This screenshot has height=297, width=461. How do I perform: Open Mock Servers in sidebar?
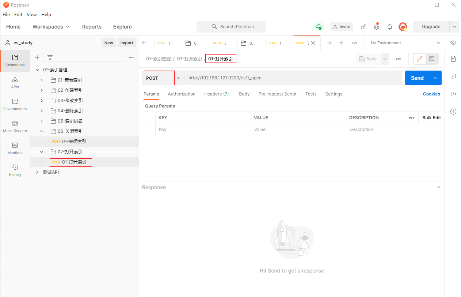15,127
